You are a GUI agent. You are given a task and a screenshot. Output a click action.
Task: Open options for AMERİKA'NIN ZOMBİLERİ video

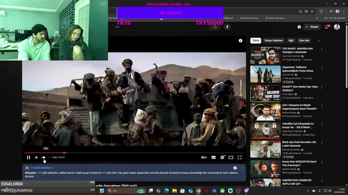tap(322, 180)
